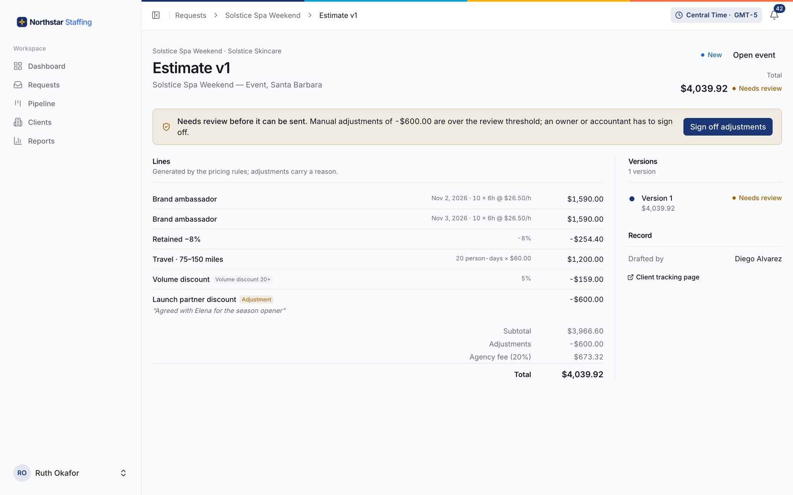The image size is (793, 495).
Task: Click the external link icon beside Client tracking page
Action: click(x=630, y=277)
